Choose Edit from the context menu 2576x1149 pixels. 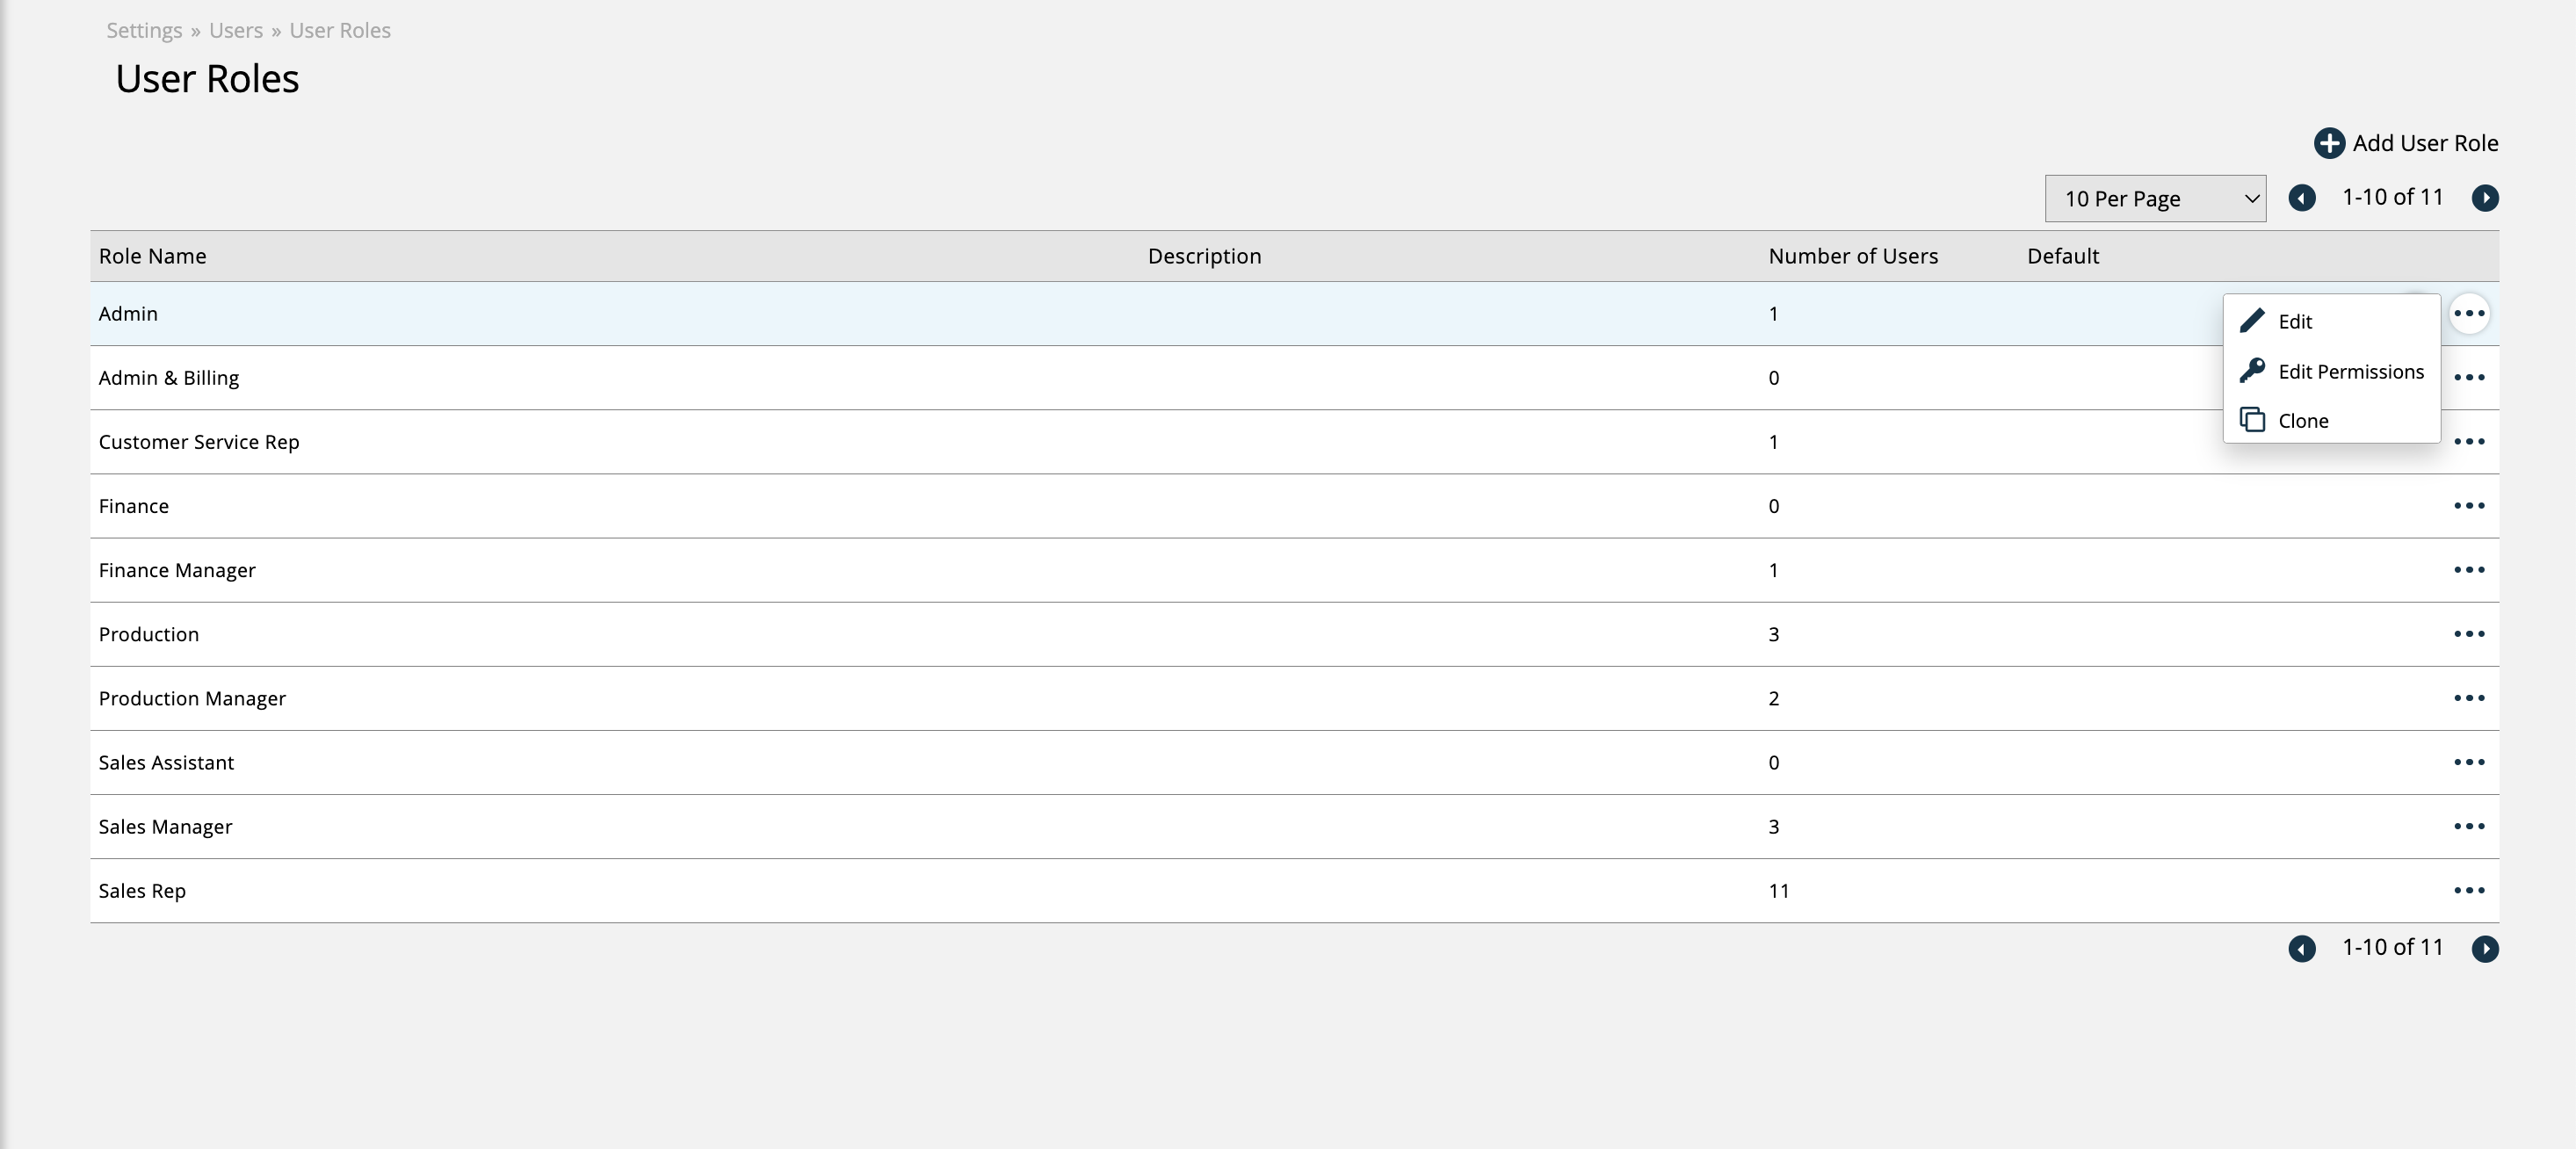(2294, 322)
